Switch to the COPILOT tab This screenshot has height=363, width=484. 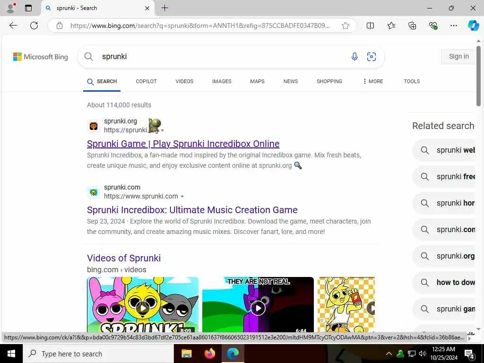pyautogui.click(x=146, y=81)
